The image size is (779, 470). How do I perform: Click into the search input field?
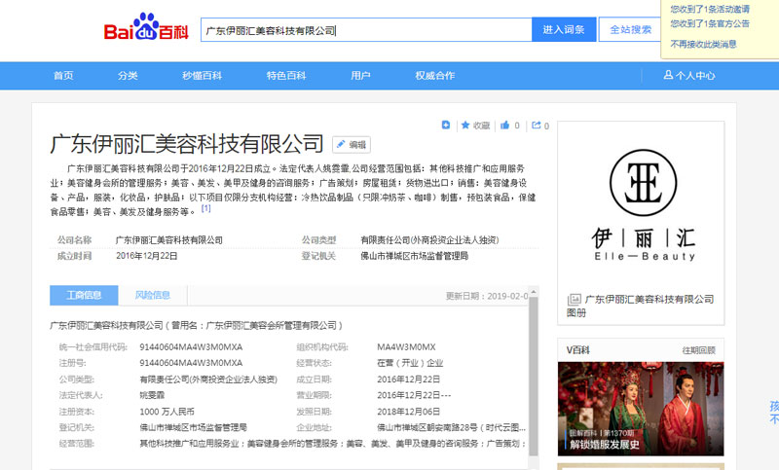pyautogui.click(x=366, y=30)
